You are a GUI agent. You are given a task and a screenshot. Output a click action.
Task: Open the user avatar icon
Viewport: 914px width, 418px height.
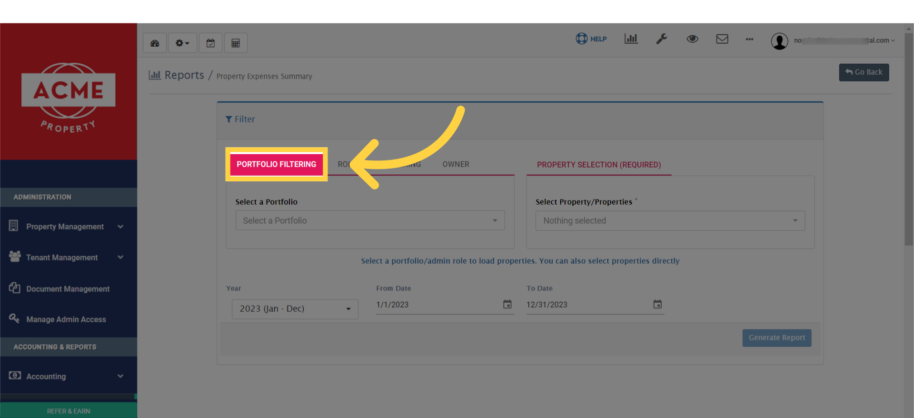click(779, 41)
